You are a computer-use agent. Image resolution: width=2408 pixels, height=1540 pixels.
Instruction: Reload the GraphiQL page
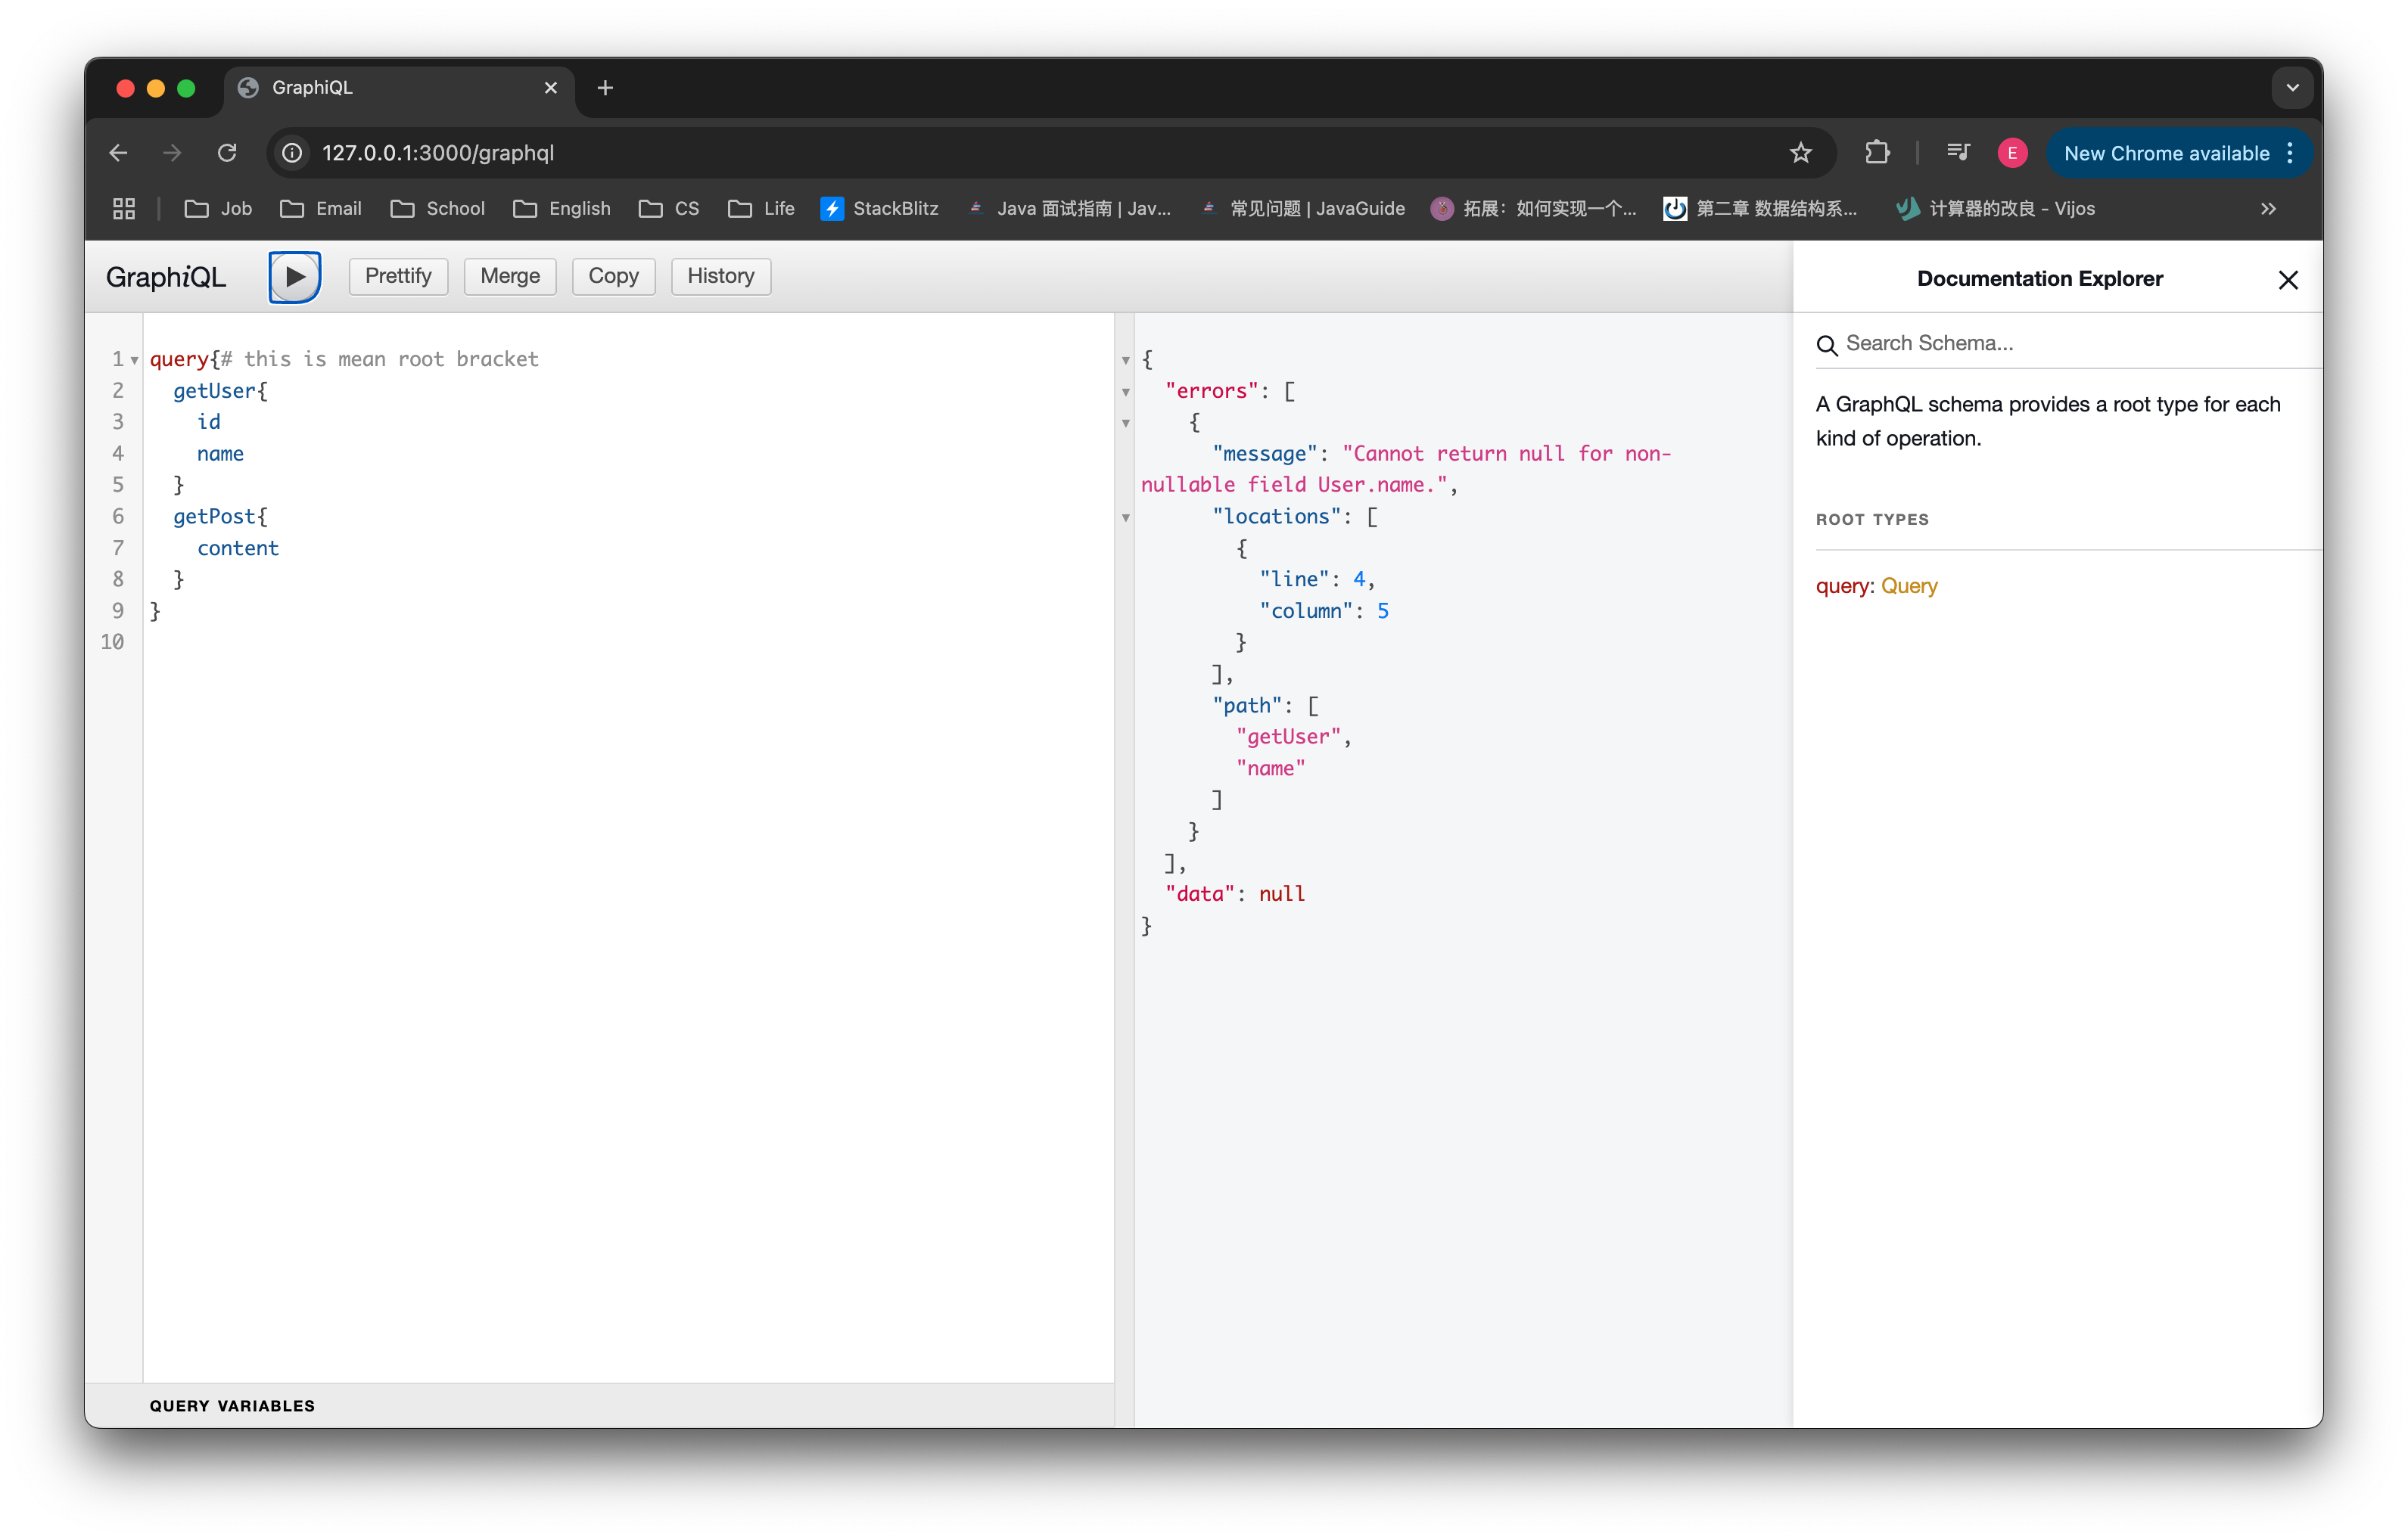point(227,152)
